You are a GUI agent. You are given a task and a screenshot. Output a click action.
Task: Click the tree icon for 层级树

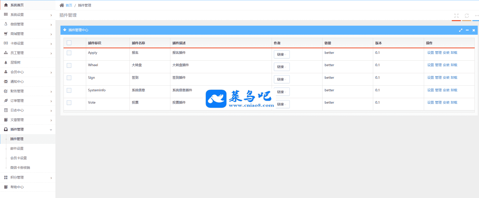click(x=6, y=62)
